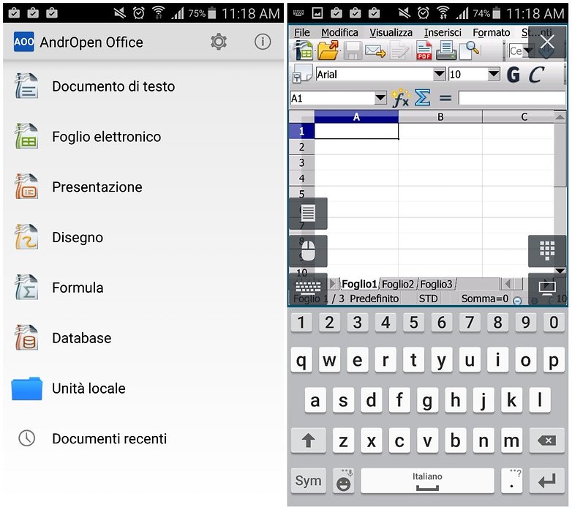Click the formula input line
This screenshot has width=572, height=510.
coord(512,98)
